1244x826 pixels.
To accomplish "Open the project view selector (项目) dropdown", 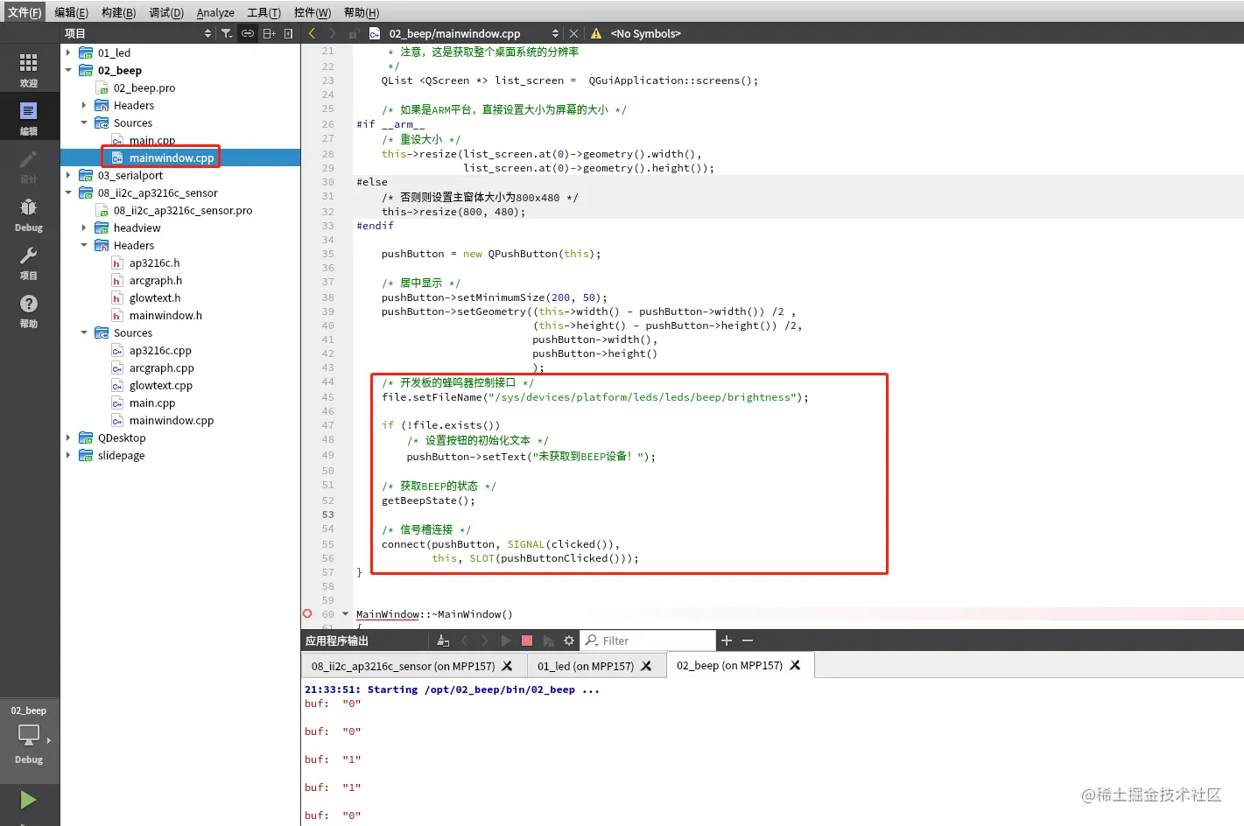I will point(138,33).
